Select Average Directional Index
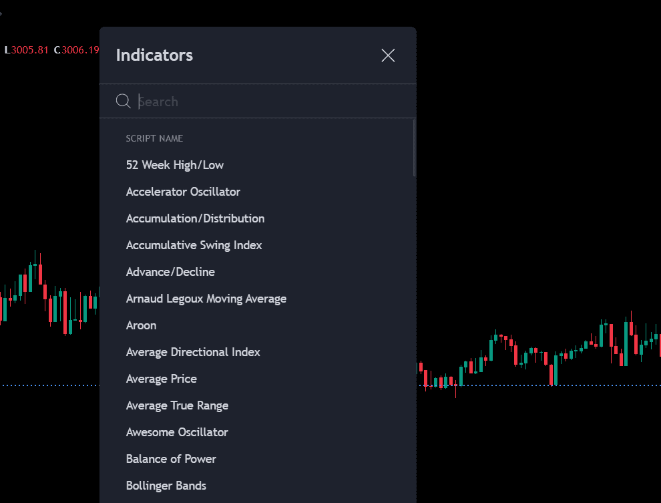Screen dimensions: 661x503 pyautogui.click(x=193, y=352)
